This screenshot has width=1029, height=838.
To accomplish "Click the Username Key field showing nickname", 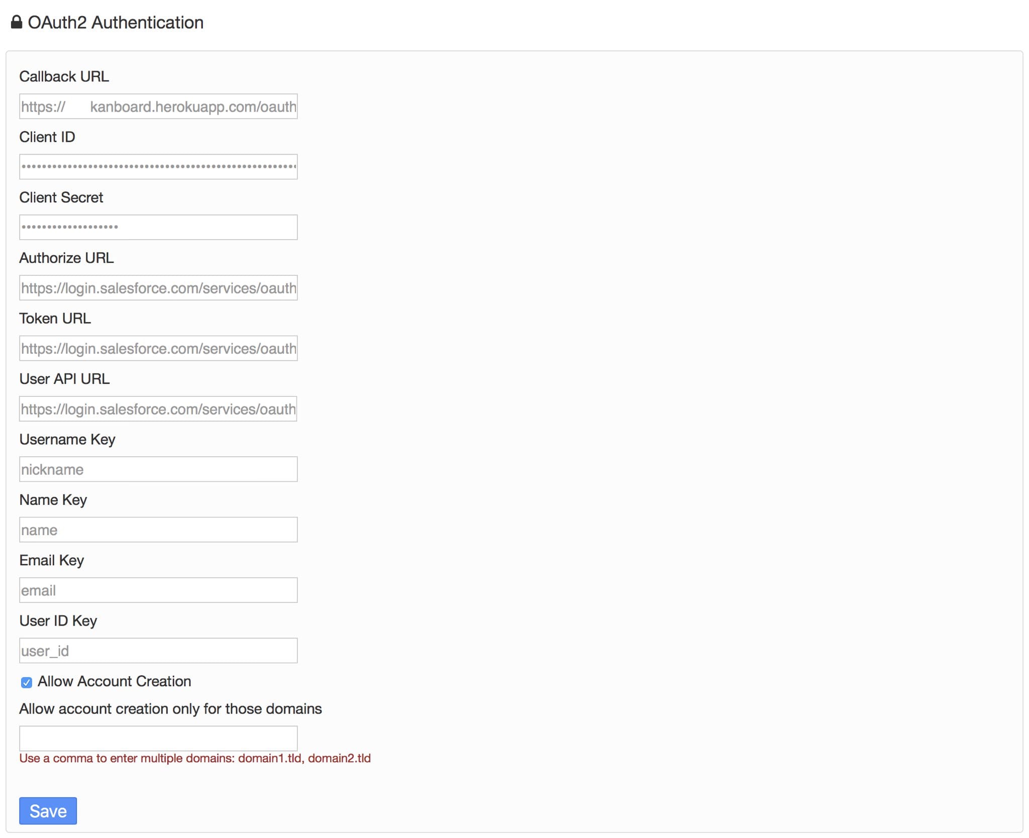I will [158, 469].
